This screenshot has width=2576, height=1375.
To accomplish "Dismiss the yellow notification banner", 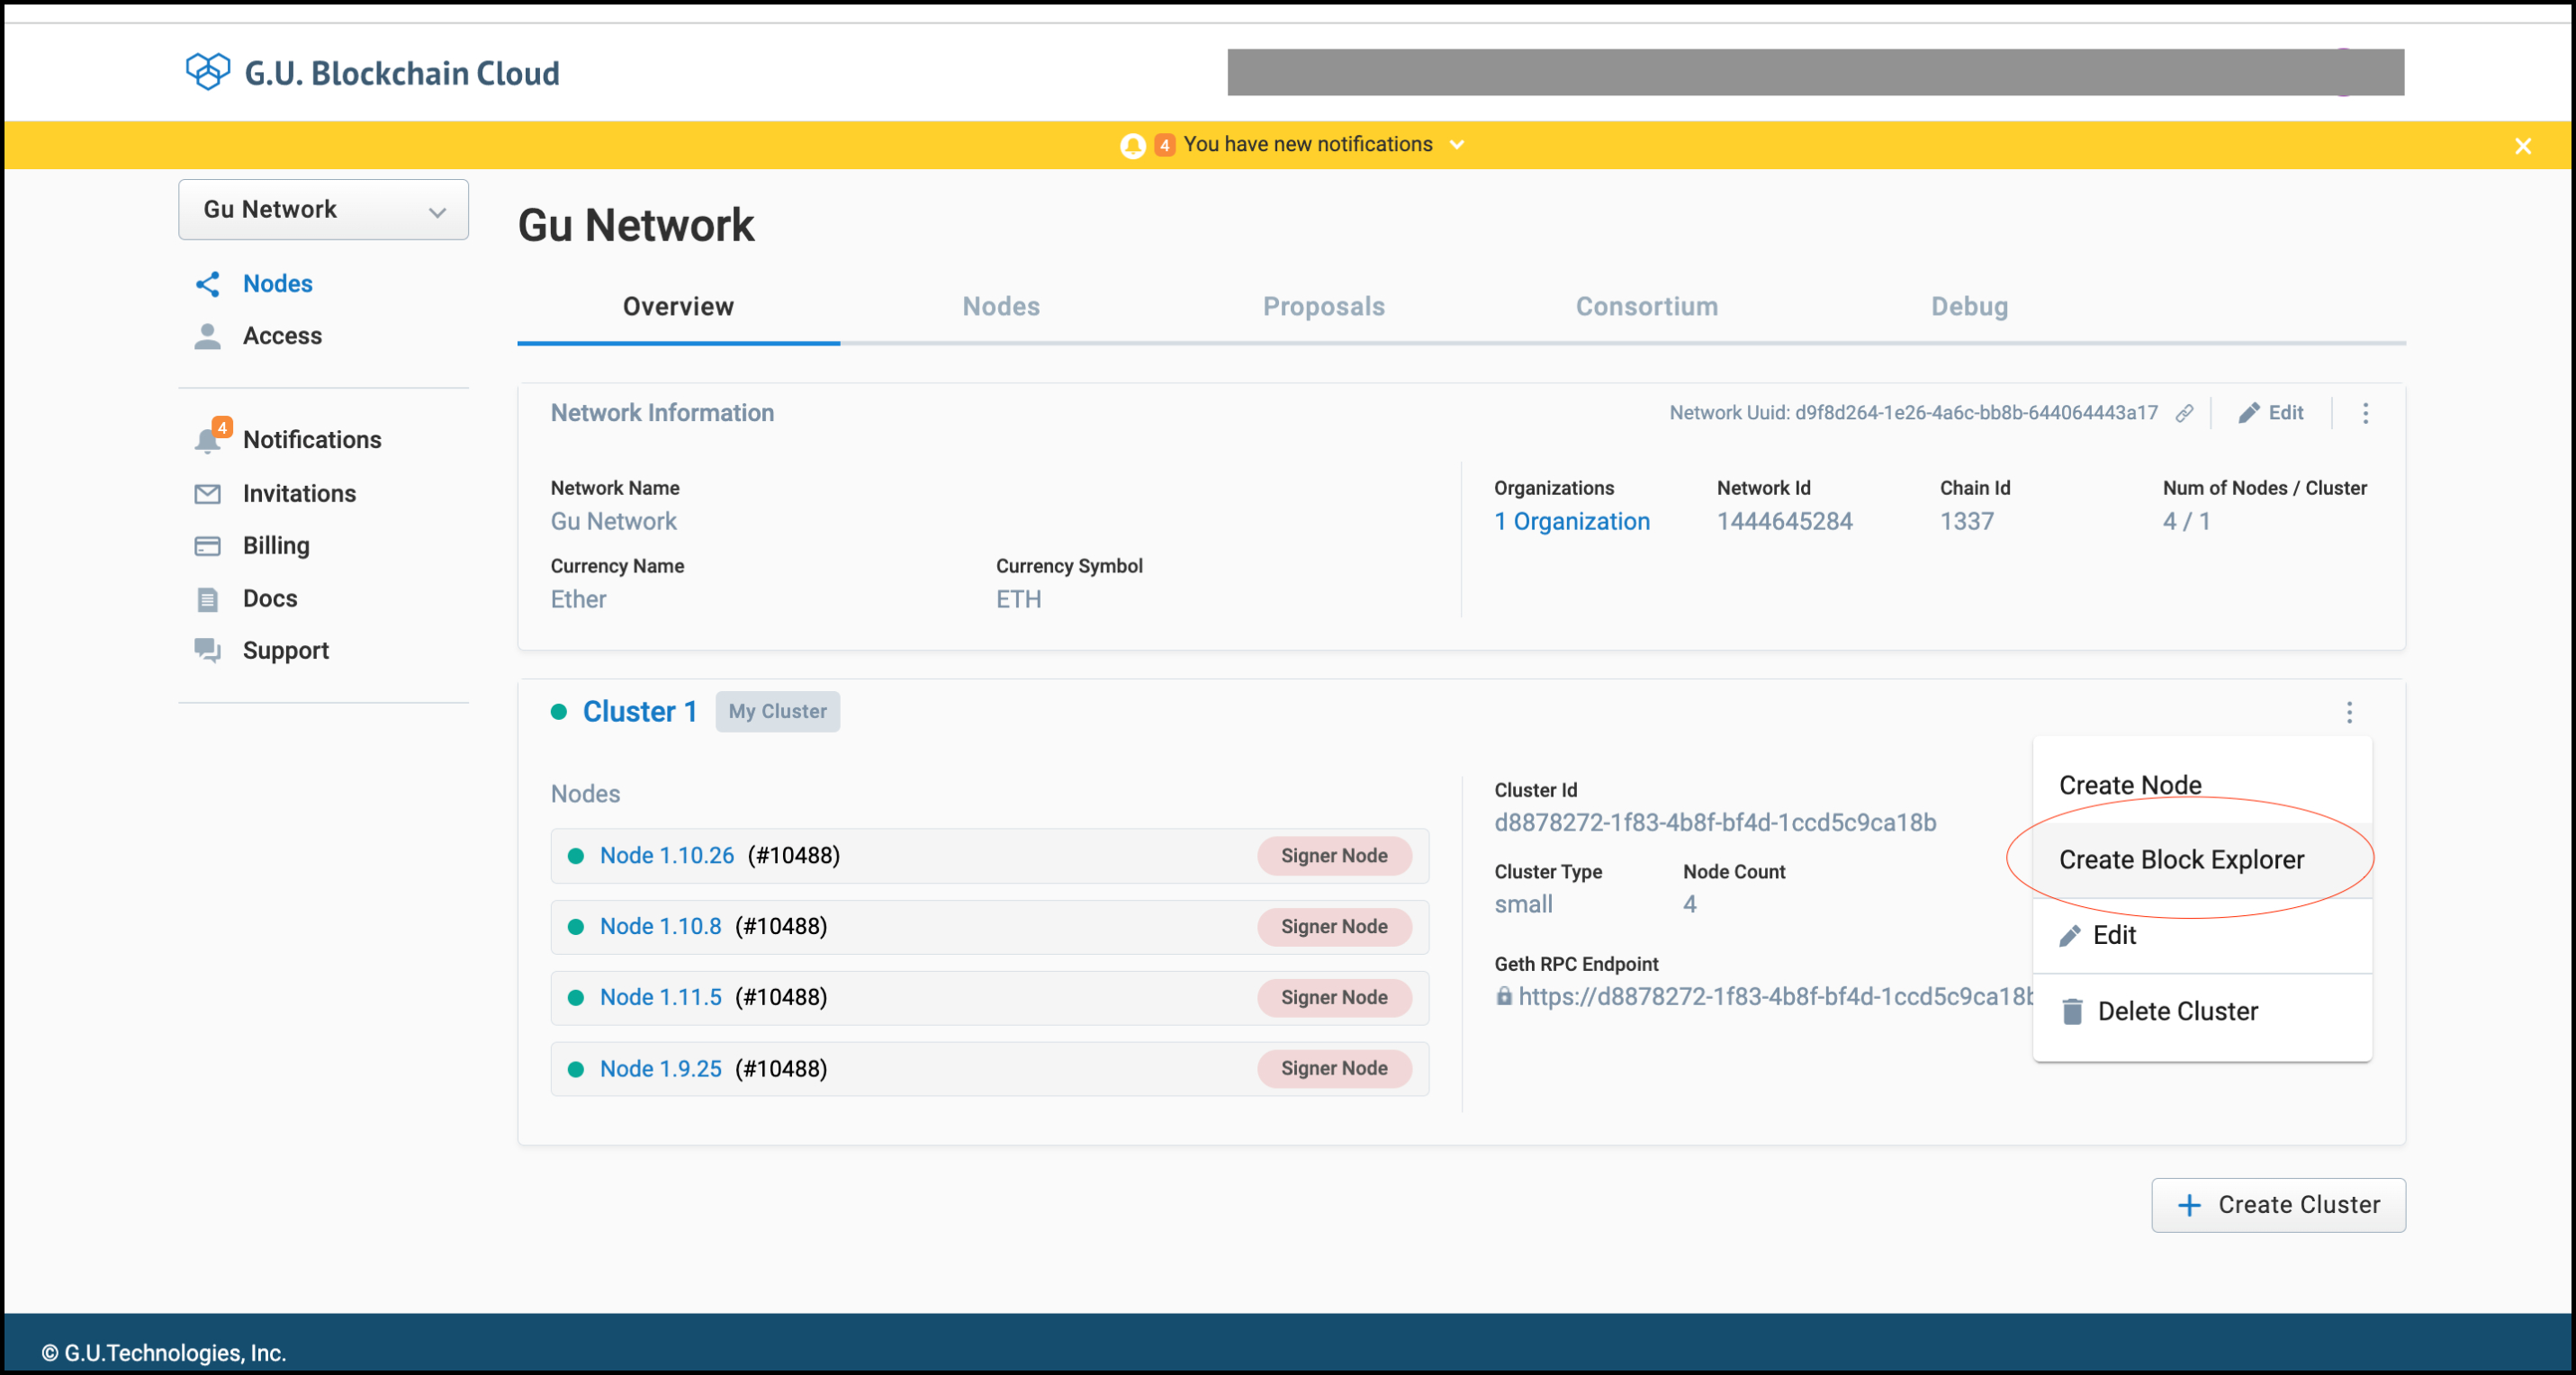I will 2522,146.
